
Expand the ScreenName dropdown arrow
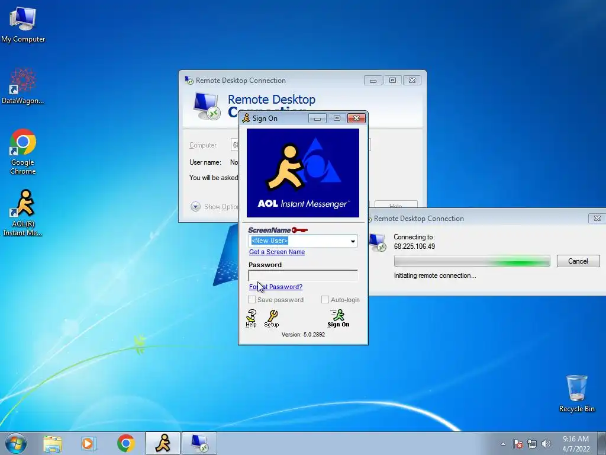353,241
